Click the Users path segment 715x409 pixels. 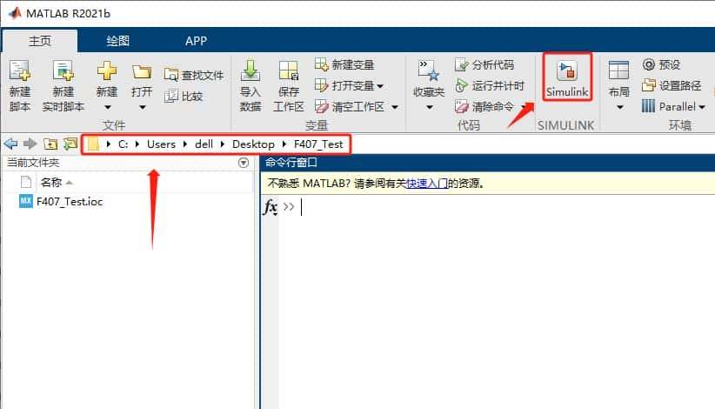pyautogui.click(x=161, y=144)
